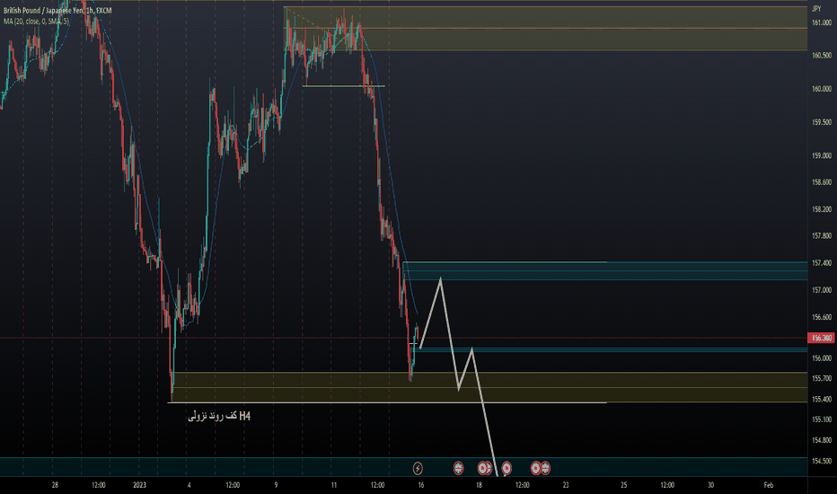The width and height of the screenshot is (837, 494).
Task: Click the 11 date on the time axis
Action: click(333, 485)
